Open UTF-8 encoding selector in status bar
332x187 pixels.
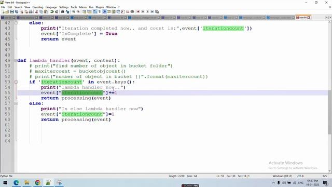coord(300,176)
